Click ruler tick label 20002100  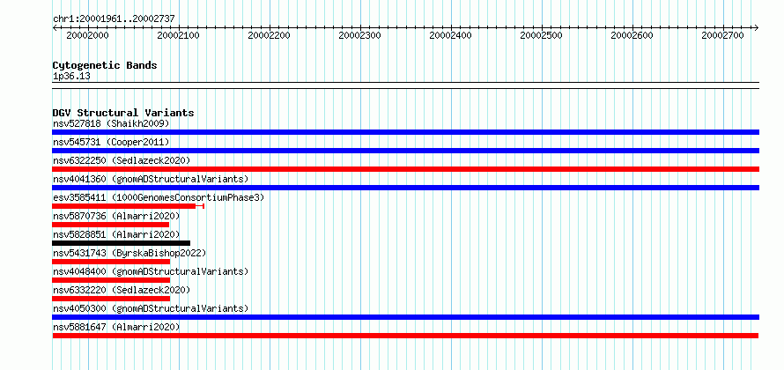[x=179, y=35]
